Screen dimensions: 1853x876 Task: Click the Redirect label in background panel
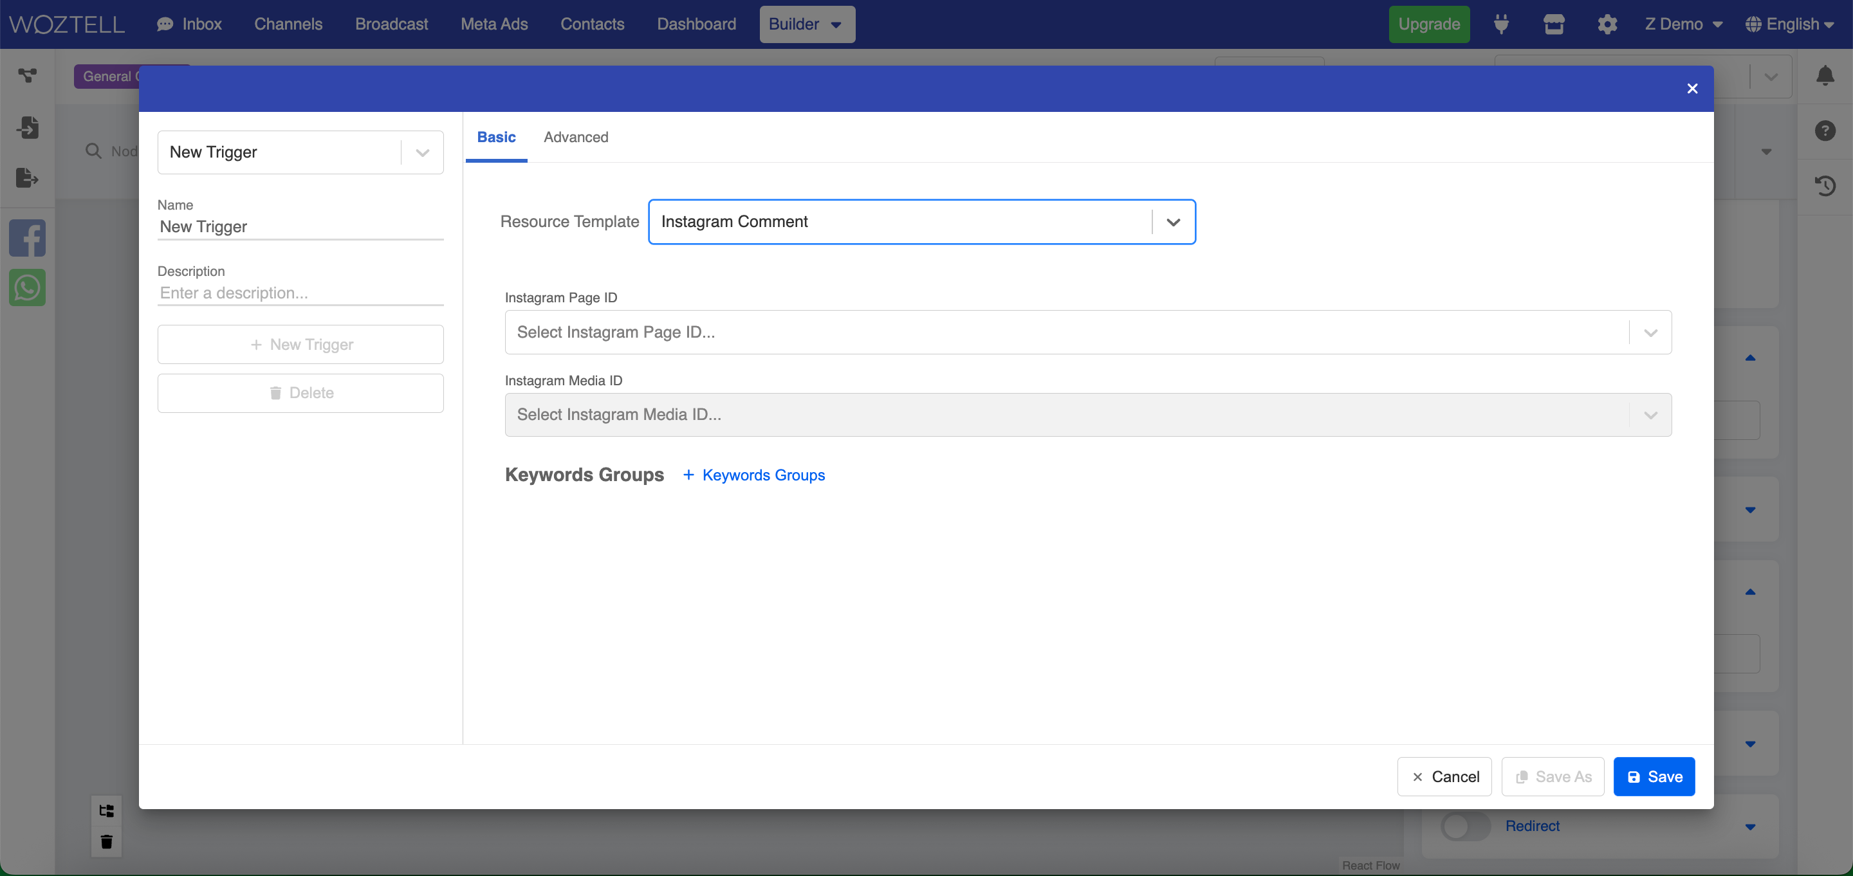1532,826
